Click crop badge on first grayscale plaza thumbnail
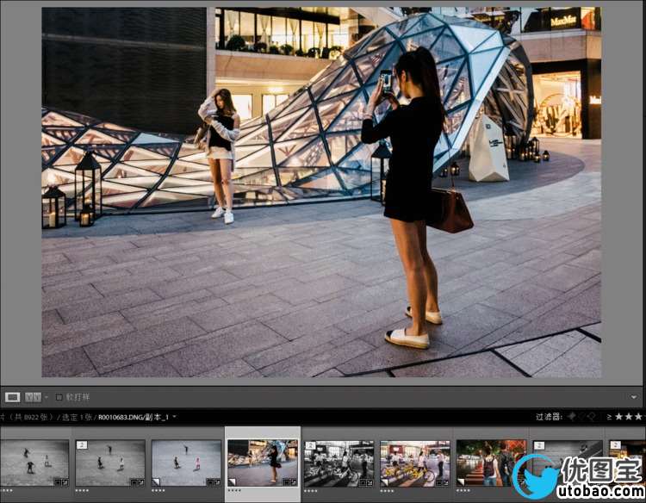Image resolution: width=646 pixels, height=503 pixels. point(57,482)
